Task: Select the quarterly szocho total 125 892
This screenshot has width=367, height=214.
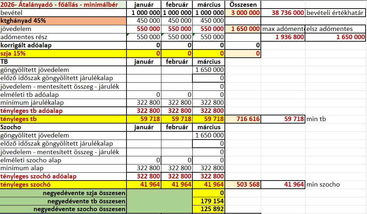Action: (x=209, y=209)
